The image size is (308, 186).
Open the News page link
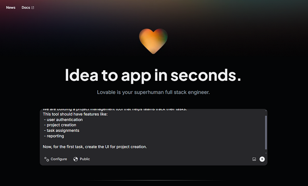pyautogui.click(x=11, y=8)
